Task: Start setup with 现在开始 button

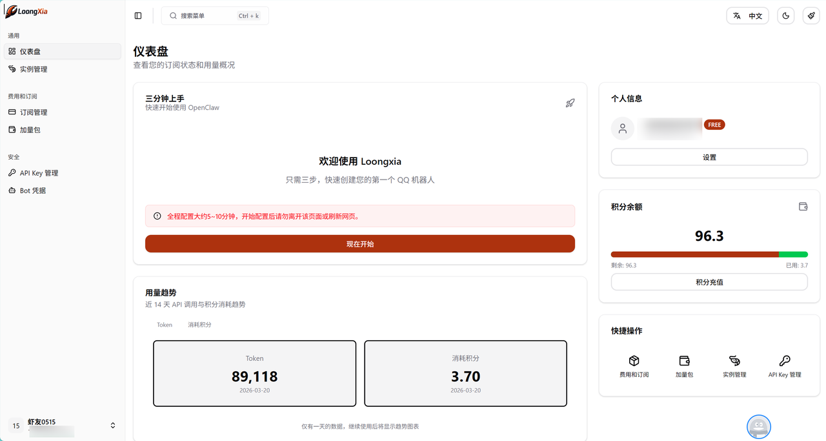Action: click(x=360, y=244)
